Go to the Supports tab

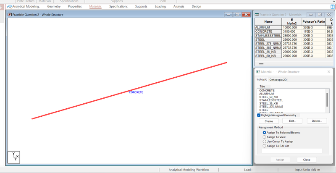pos(141,6)
